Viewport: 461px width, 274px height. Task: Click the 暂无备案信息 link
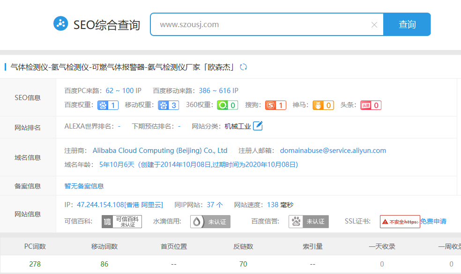84,186
